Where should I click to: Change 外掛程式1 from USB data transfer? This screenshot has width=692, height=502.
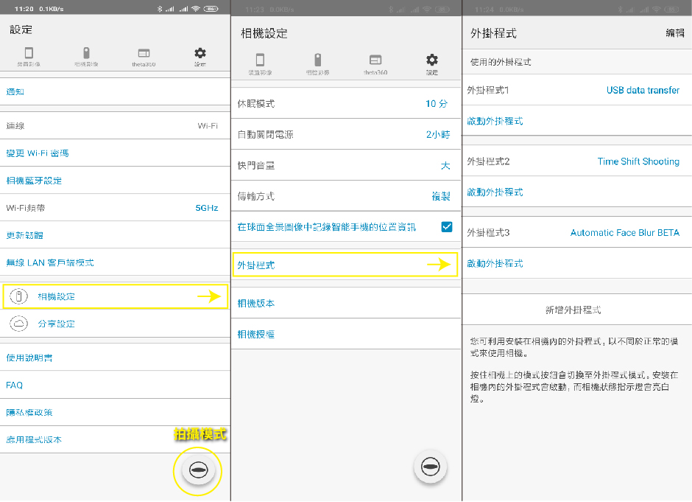[643, 90]
